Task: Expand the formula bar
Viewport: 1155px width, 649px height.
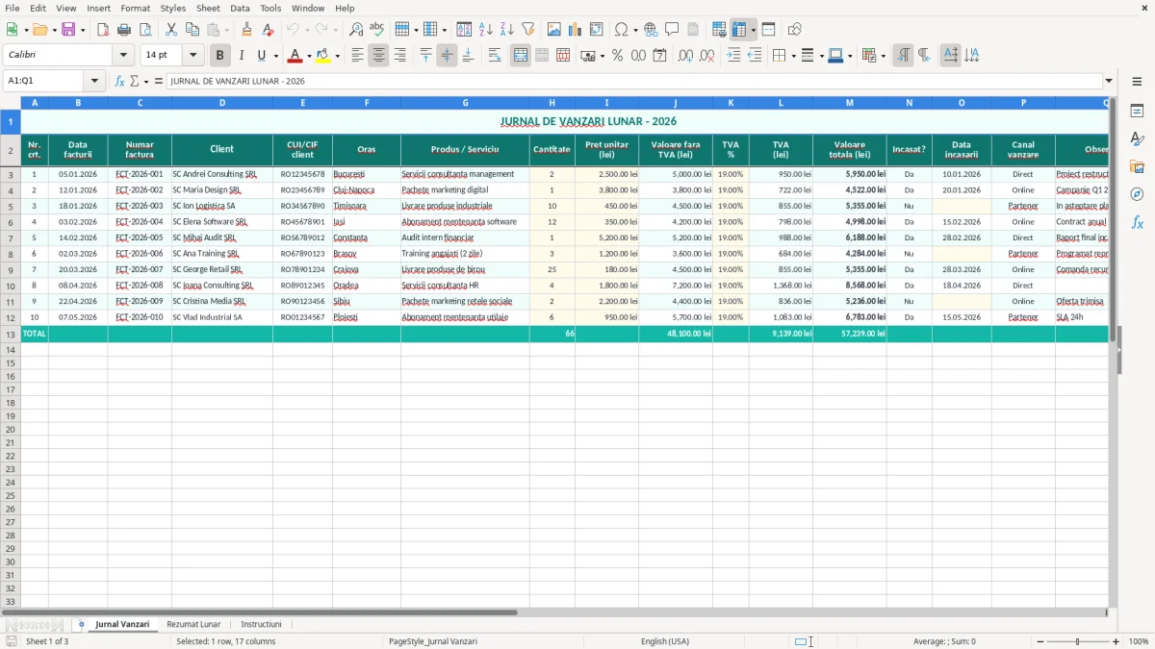Action: tap(1109, 81)
